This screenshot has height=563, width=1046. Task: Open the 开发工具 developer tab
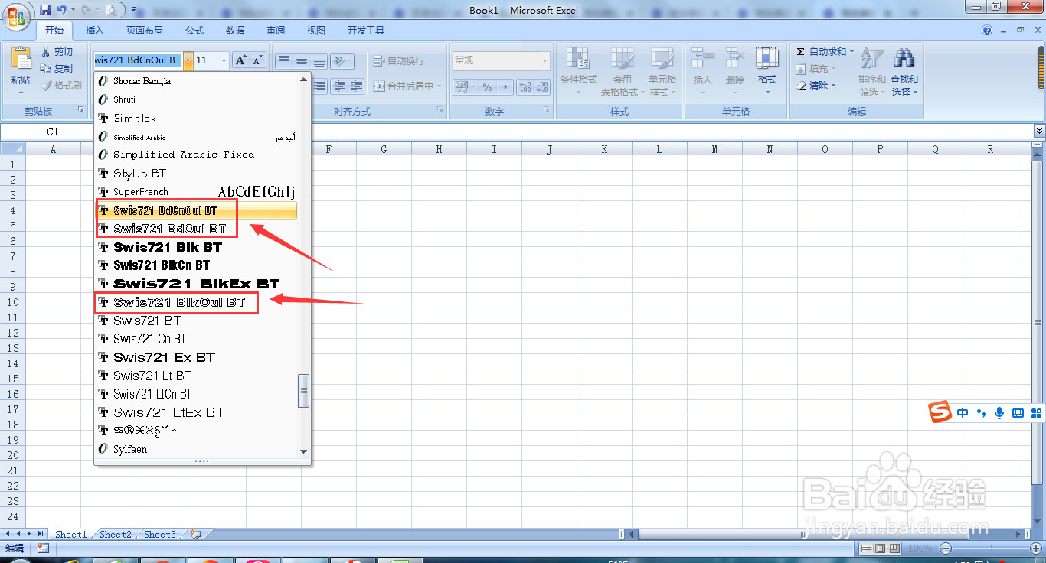[x=366, y=31]
